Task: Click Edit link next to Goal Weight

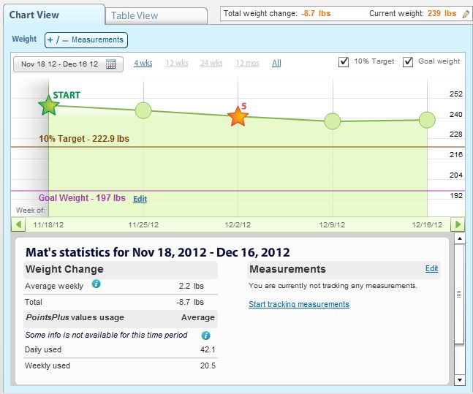Action: [140, 199]
